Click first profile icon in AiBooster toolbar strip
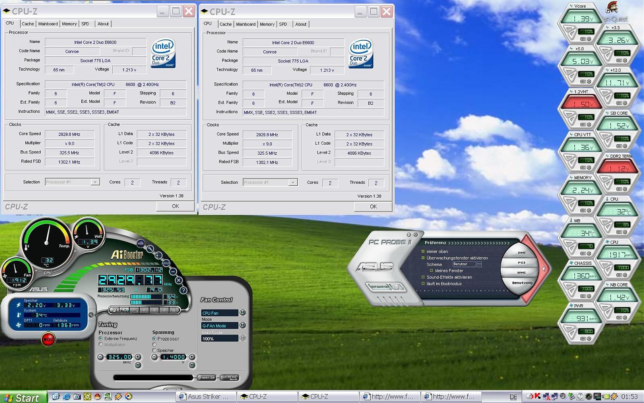644x403 pixels. (x=115, y=310)
